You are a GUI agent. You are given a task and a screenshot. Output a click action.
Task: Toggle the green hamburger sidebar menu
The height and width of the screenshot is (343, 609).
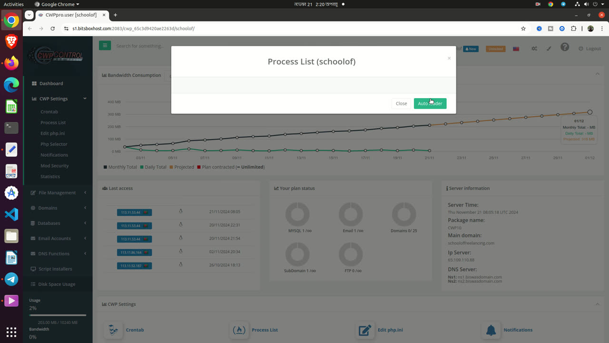tap(105, 46)
